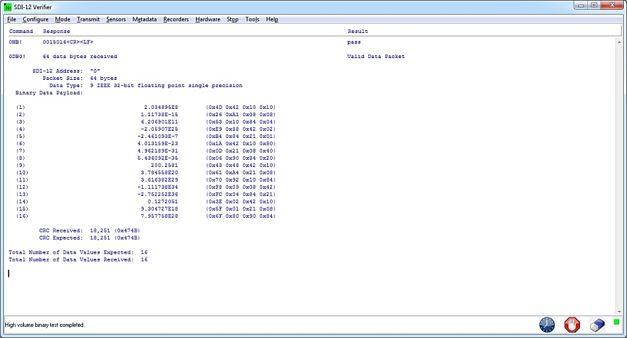The height and width of the screenshot is (338, 627).
Task: Click value 200.2581 in row 9
Action: click(x=164, y=165)
